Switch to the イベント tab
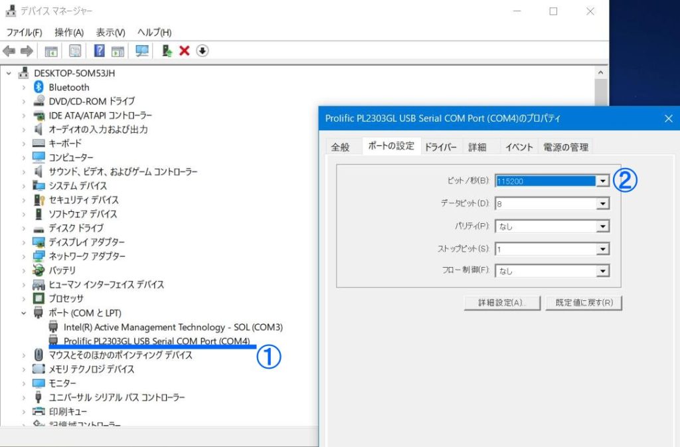 point(519,147)
